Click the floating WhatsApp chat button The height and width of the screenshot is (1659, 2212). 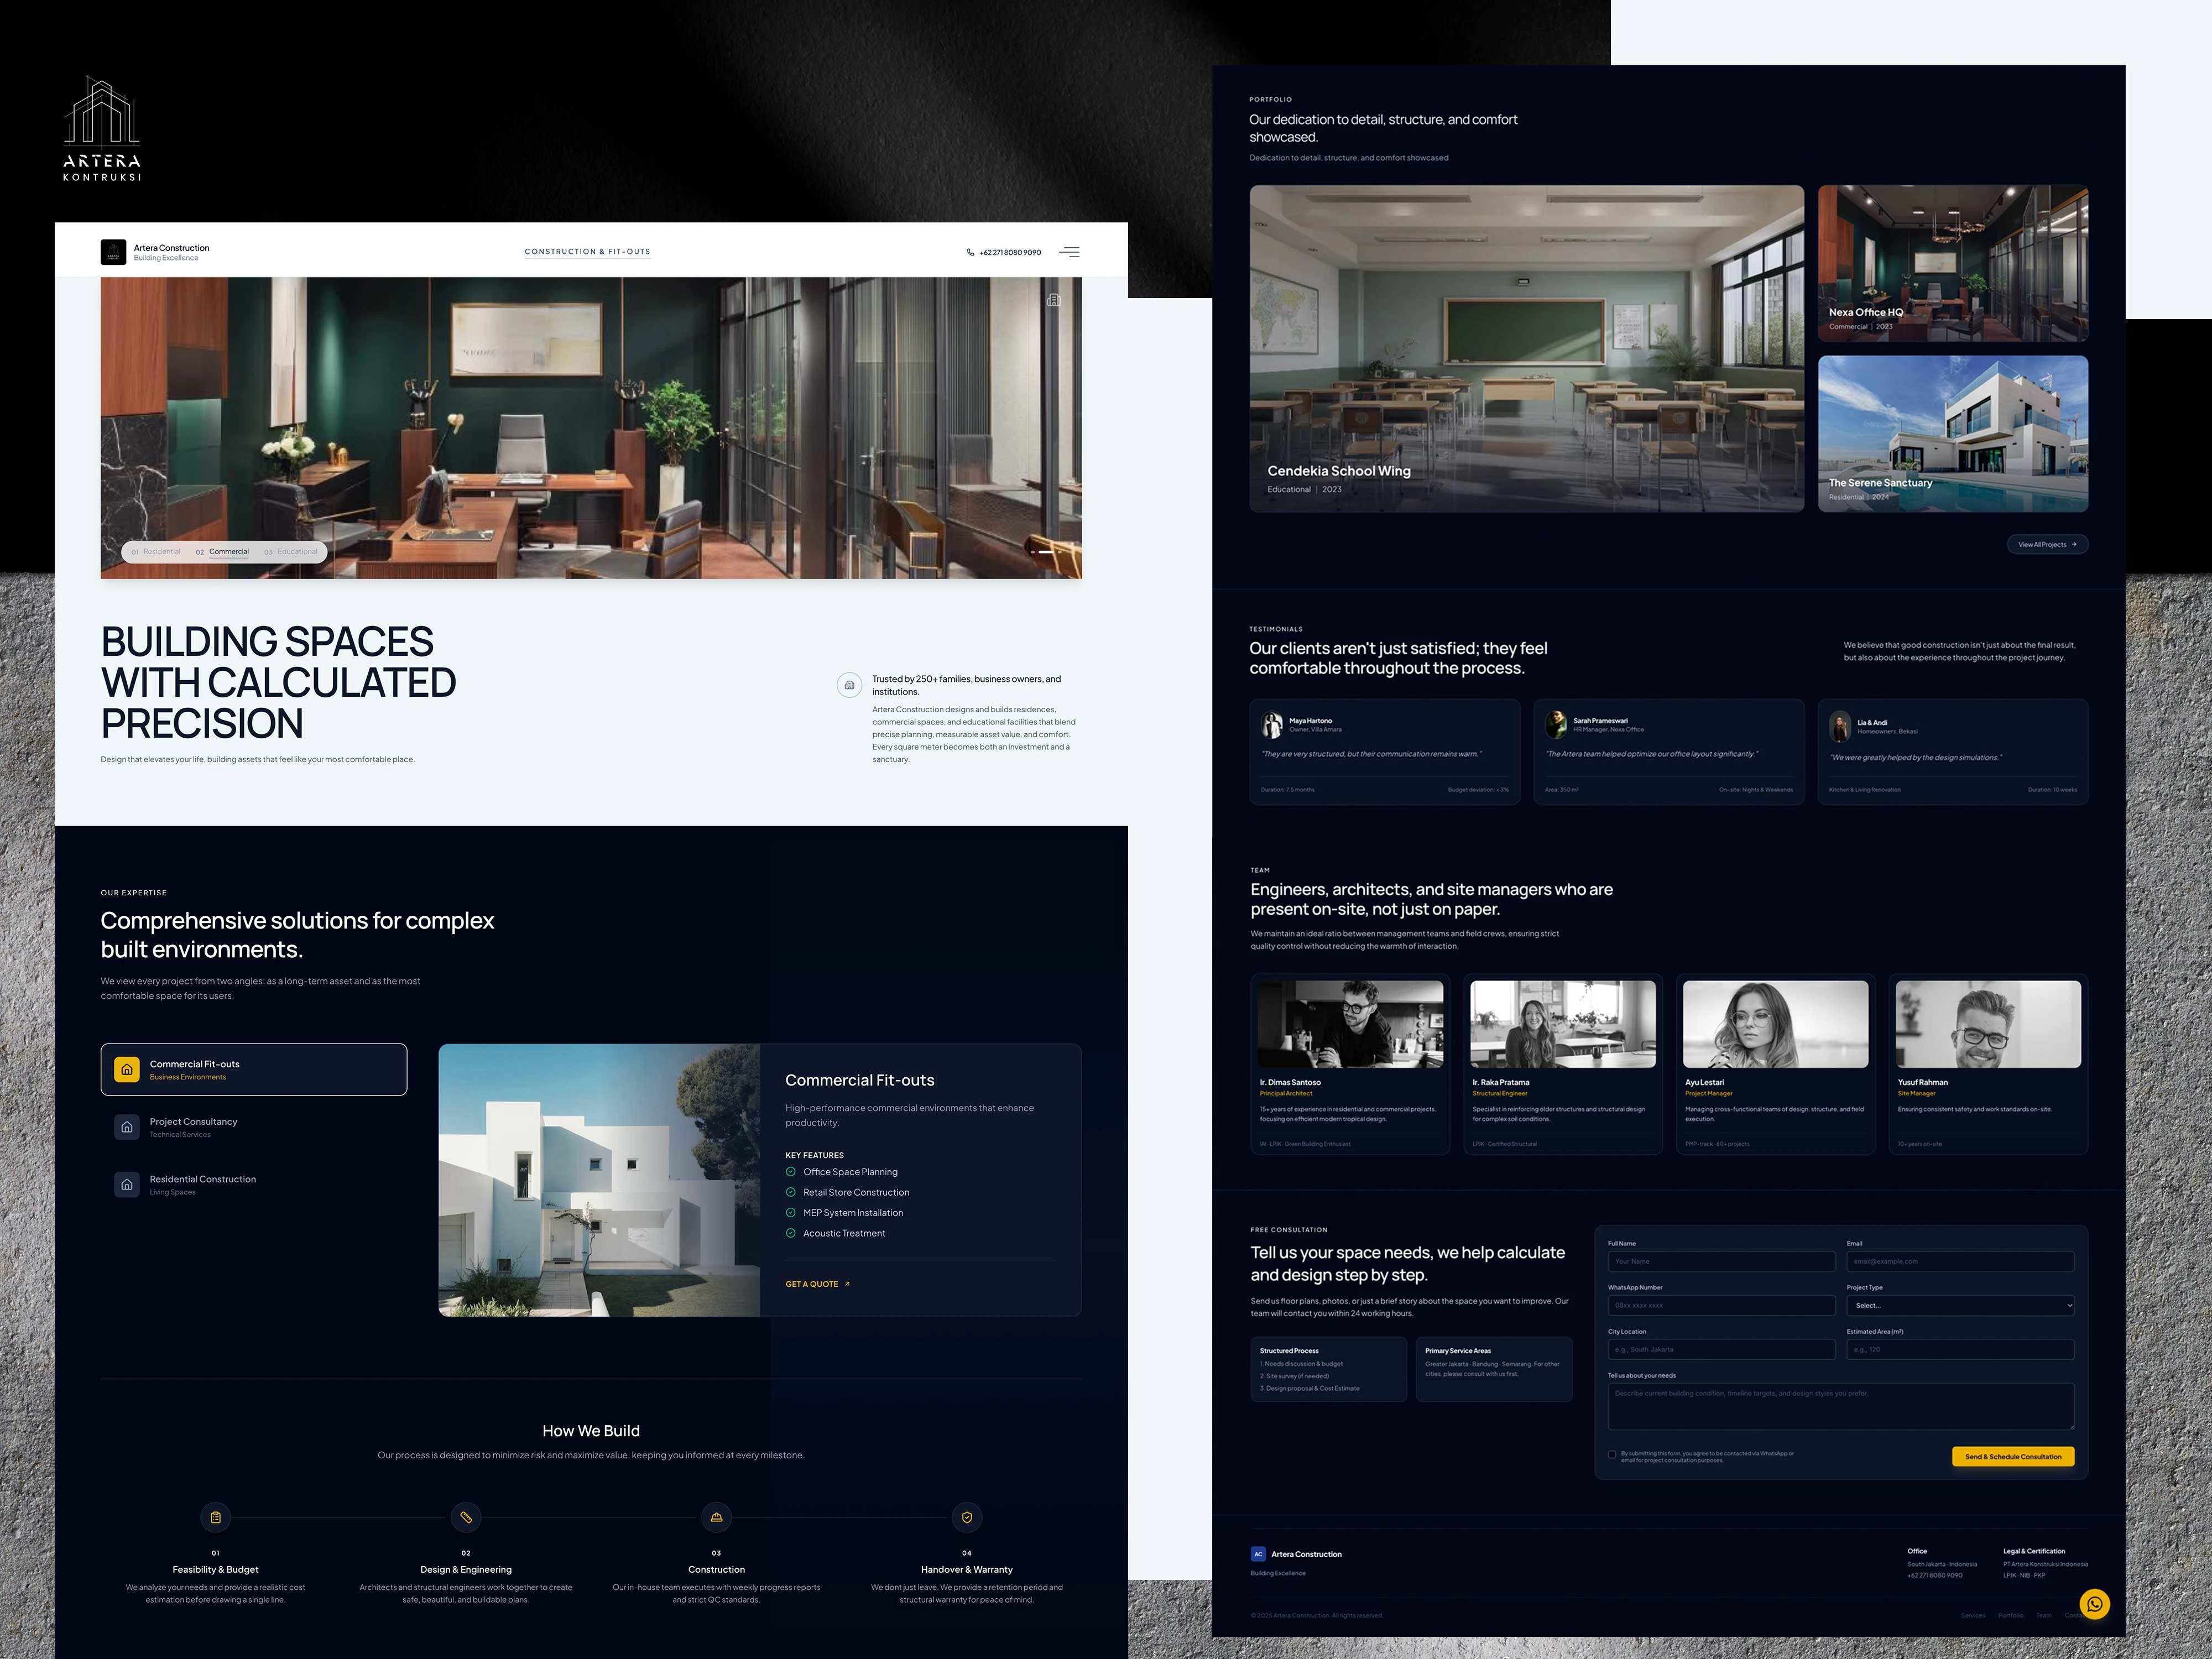click(2094, 1604)
